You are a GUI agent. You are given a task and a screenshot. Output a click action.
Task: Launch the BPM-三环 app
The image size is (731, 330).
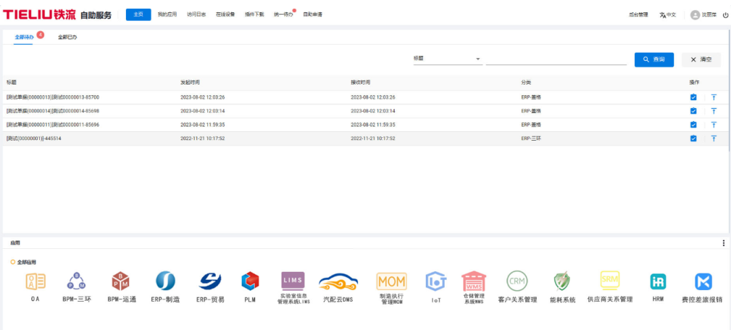coord(76,281)
